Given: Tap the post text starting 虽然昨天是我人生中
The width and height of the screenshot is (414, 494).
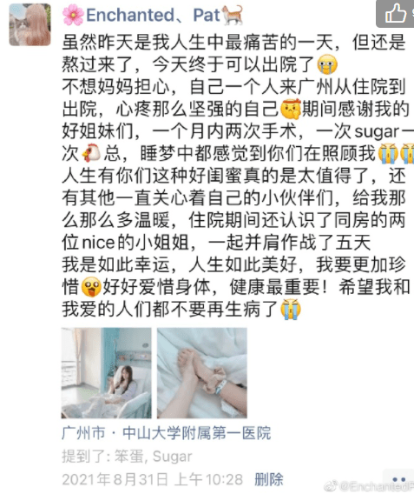Looking at the screenshot, I should click(x=236, y=176).
